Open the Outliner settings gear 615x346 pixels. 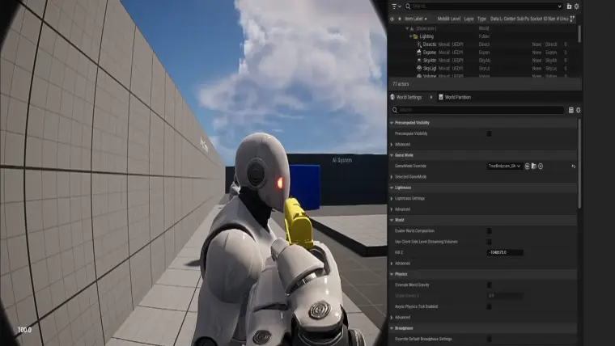pos(578,6)
